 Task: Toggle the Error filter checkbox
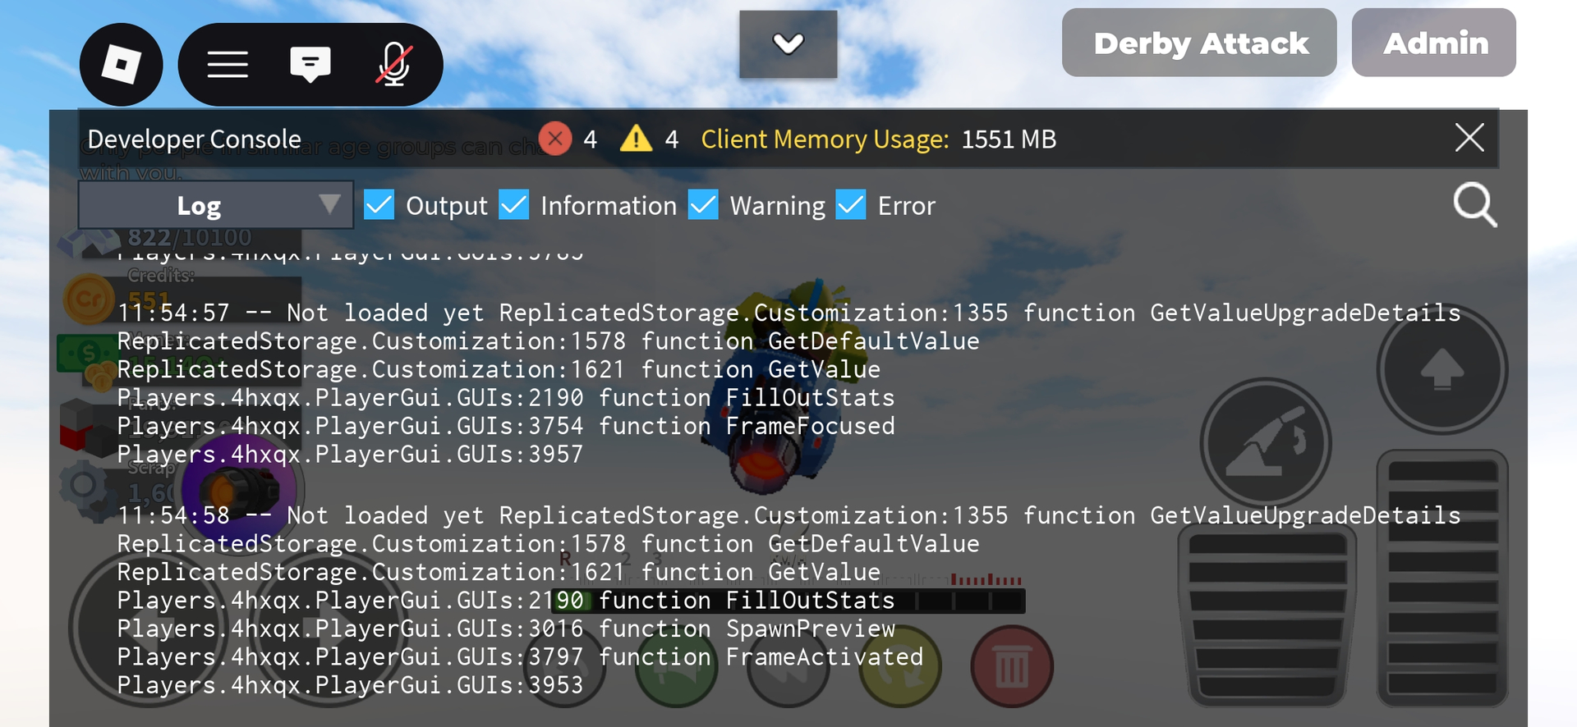click(851, 205)
